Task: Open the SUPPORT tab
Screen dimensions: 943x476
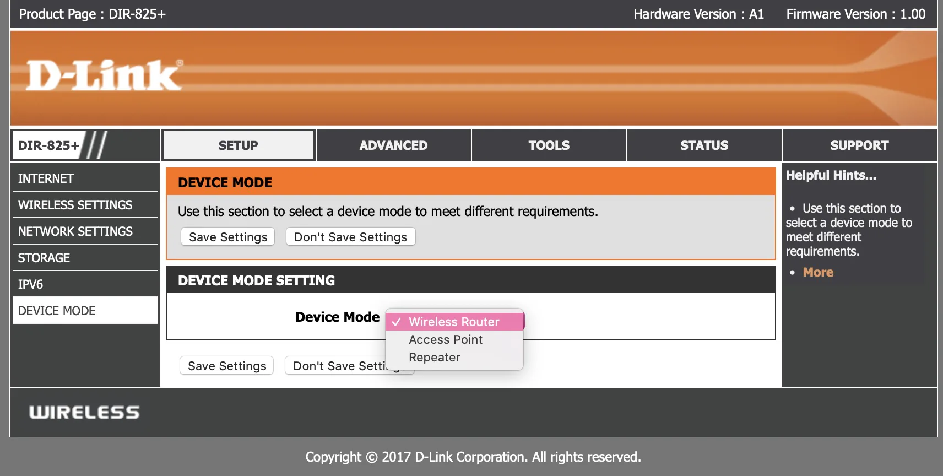Action: [x=859, y=145]
